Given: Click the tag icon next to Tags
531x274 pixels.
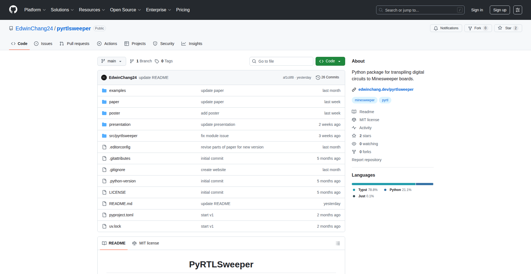Looking at the screenshot, I should 157,61.
